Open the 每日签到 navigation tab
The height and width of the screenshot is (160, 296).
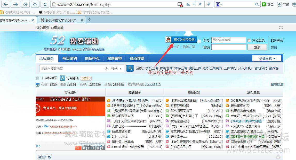point(69,58)
